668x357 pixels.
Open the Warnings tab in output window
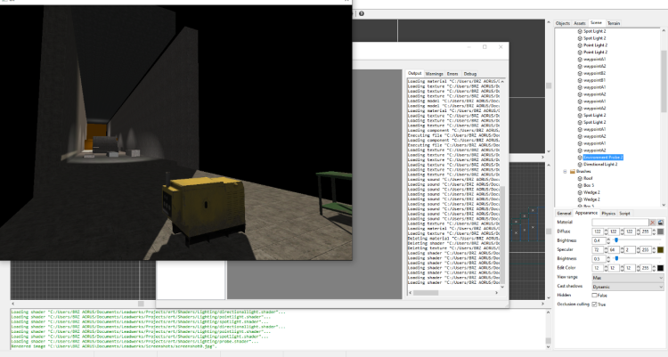click(435, 74)
